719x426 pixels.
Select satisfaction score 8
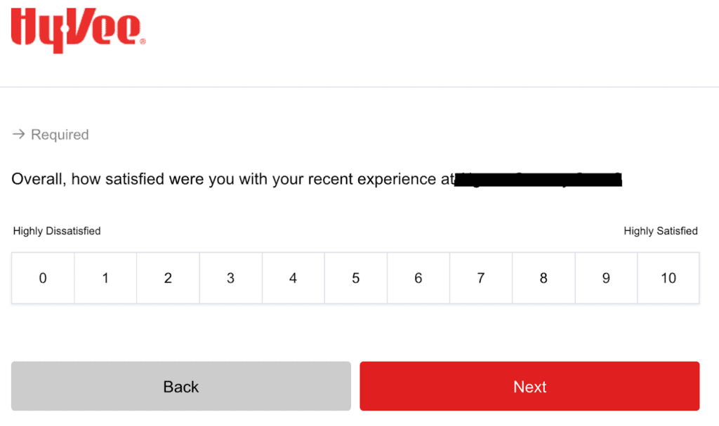543,279
